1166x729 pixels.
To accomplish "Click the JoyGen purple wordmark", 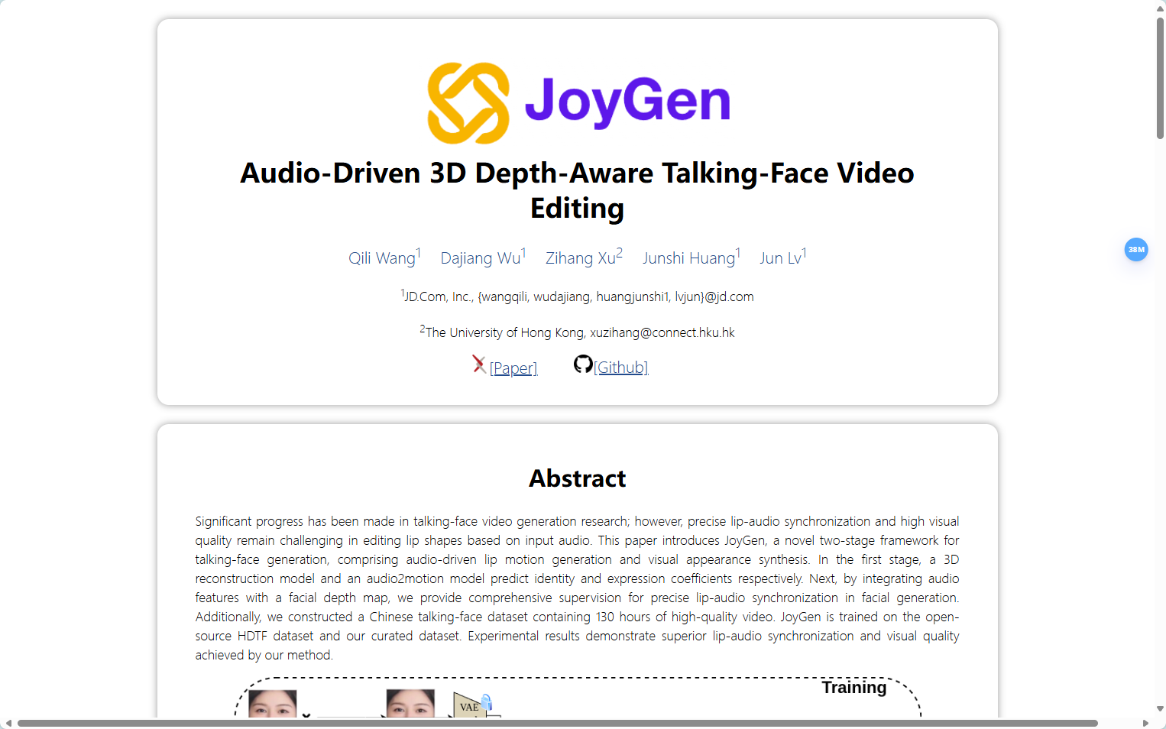I will pos(627,102).
